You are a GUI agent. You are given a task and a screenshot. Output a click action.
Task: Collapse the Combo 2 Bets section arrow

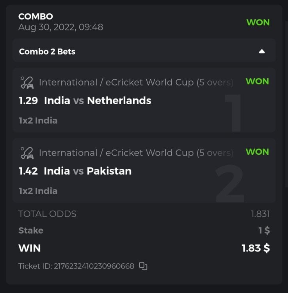[x=262, y=51]
